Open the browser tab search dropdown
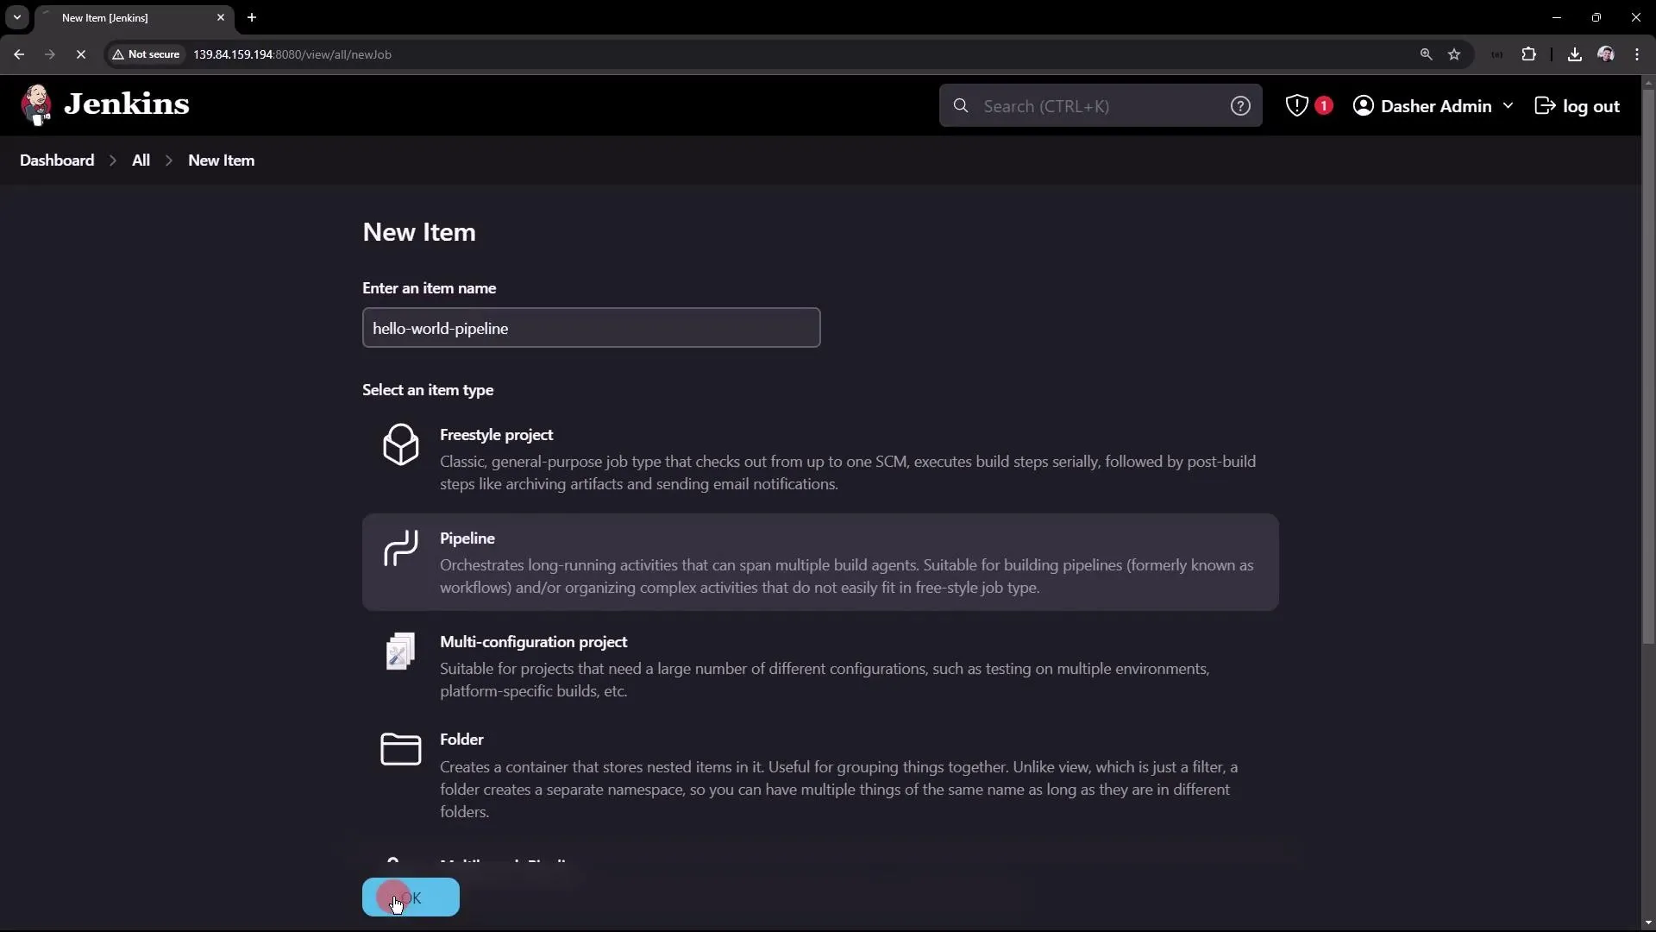 pyautogui.click(x=16, y=17)
